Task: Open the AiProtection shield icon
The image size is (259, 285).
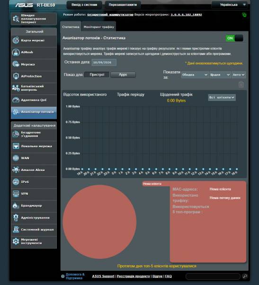Action: [16, 76]
